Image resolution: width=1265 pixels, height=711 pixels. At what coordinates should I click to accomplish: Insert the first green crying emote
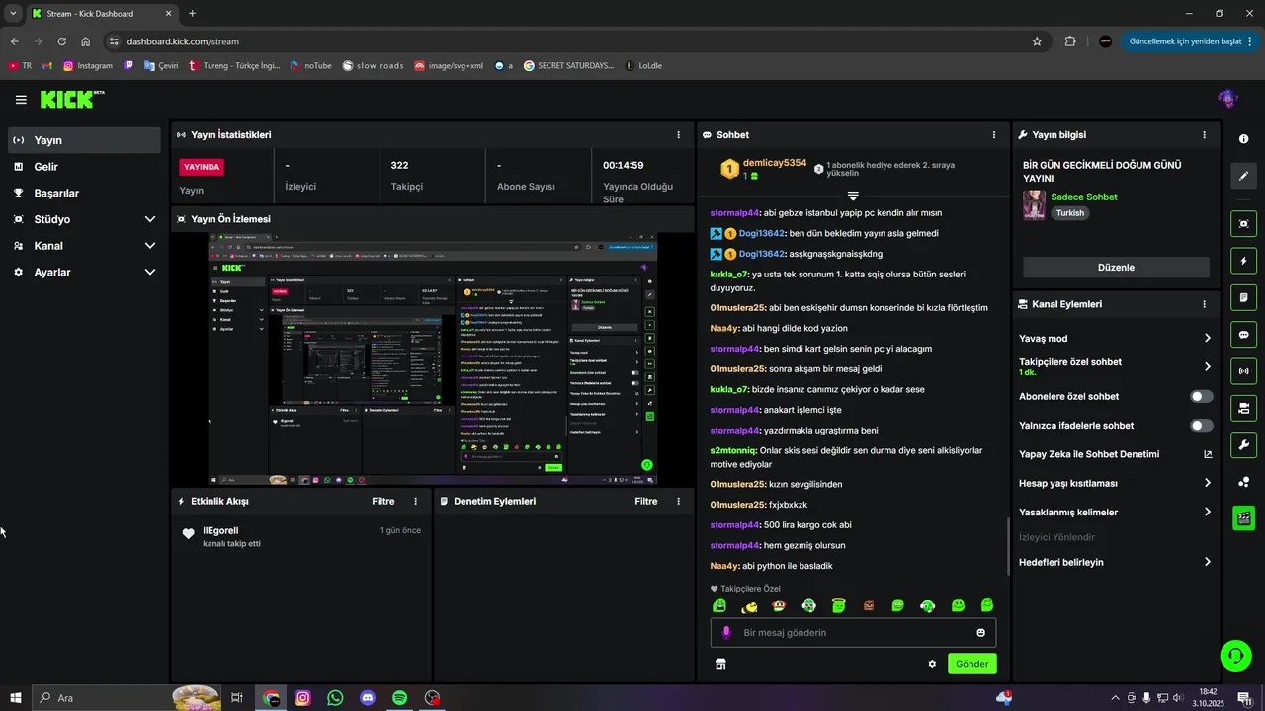pyautogui.click(x=719, y=606)
